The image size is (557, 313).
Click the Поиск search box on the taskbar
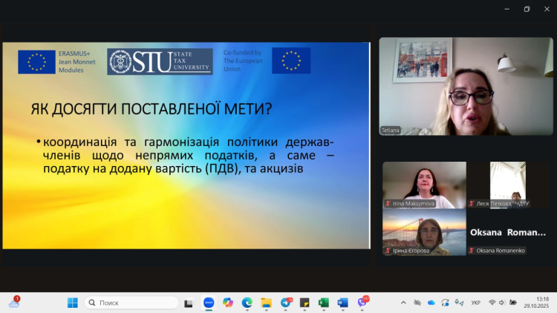click(x=131, y=303)
